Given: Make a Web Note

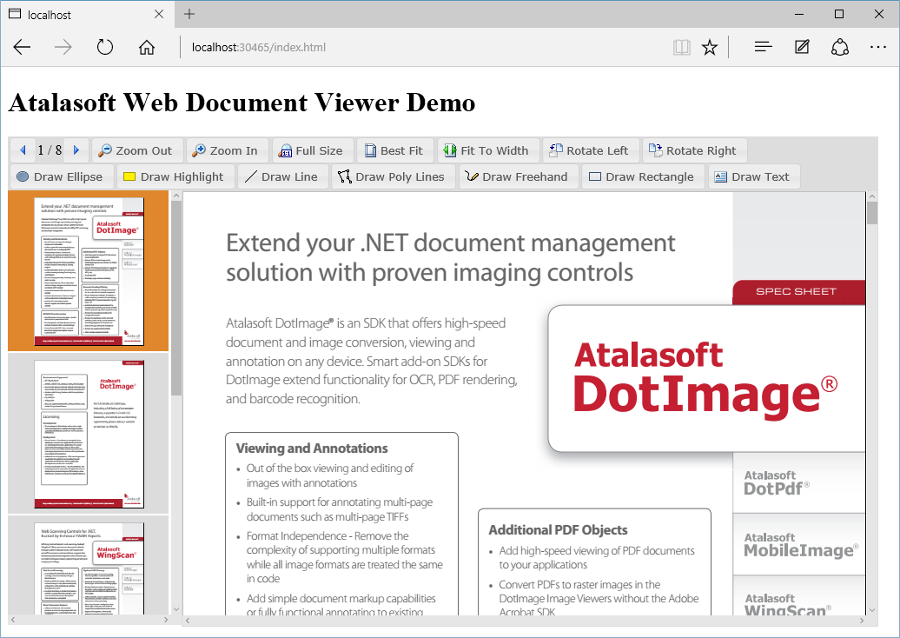Looking at the screenshot, I should coord(802,47).
